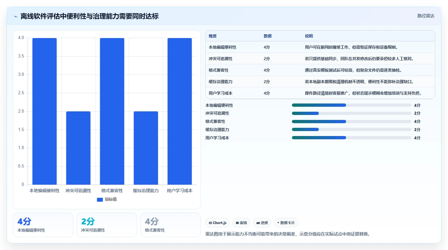
Task: Click the 4.0 y-axis tick label
Action: tap(21, 38)
